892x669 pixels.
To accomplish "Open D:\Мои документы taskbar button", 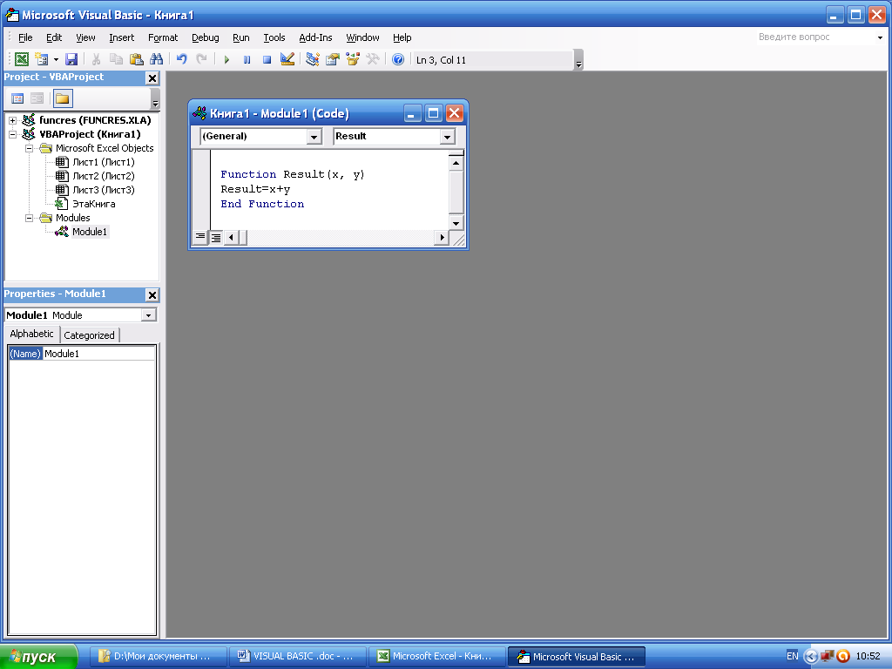I will point(159,657).
